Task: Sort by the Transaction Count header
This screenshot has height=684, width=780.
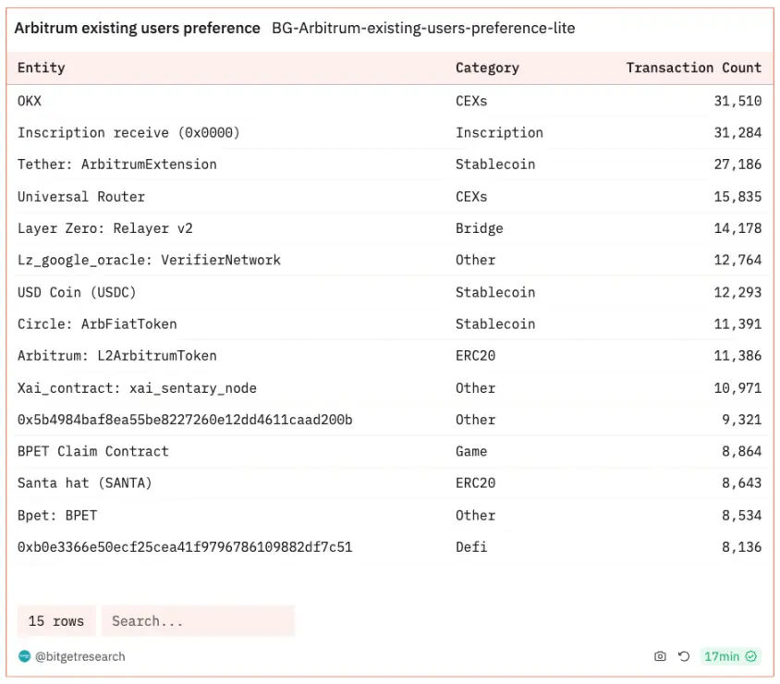Action: [x=693, y=67]
